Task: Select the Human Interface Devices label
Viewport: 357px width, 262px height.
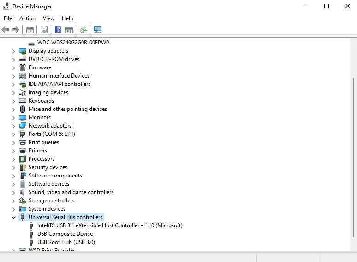Action: coord(59,76)
